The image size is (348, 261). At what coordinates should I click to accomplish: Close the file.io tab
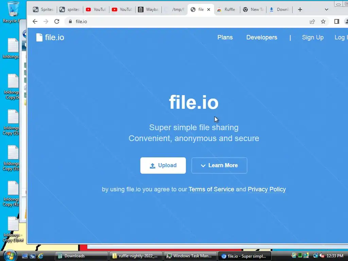209,10
